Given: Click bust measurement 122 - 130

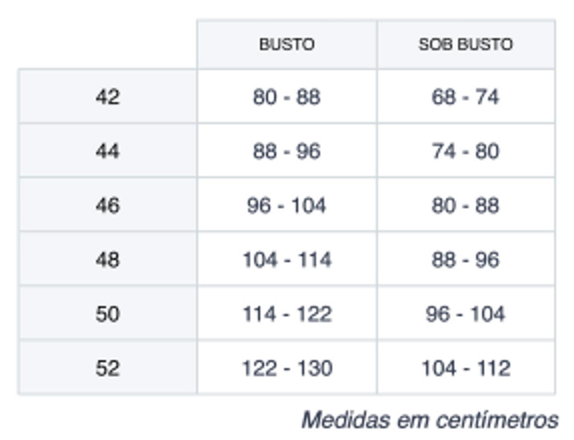Looking at the screenshot, I should click(287, 368).
